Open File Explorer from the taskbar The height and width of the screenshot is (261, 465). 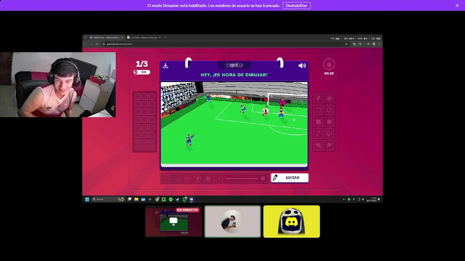pyautogui.click(x=136, y=199)
